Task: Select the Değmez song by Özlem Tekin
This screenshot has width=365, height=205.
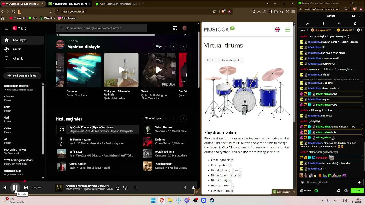Action: (165, 142)
